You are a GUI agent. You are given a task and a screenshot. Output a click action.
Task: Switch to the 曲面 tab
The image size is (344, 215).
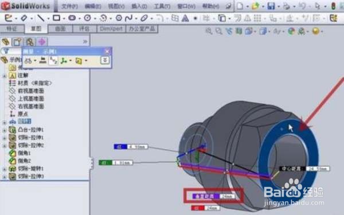click(x=60, y=29)
